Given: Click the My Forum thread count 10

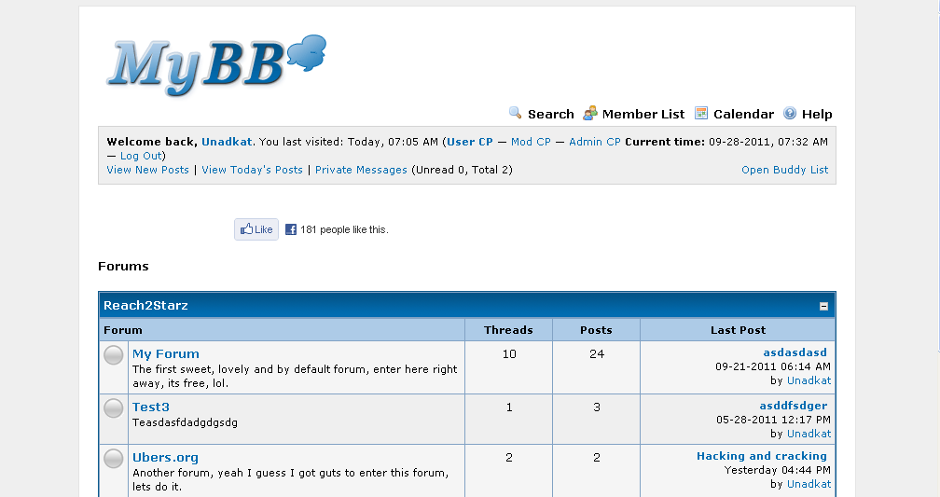Looking at the screenshot, I should 509,354.
